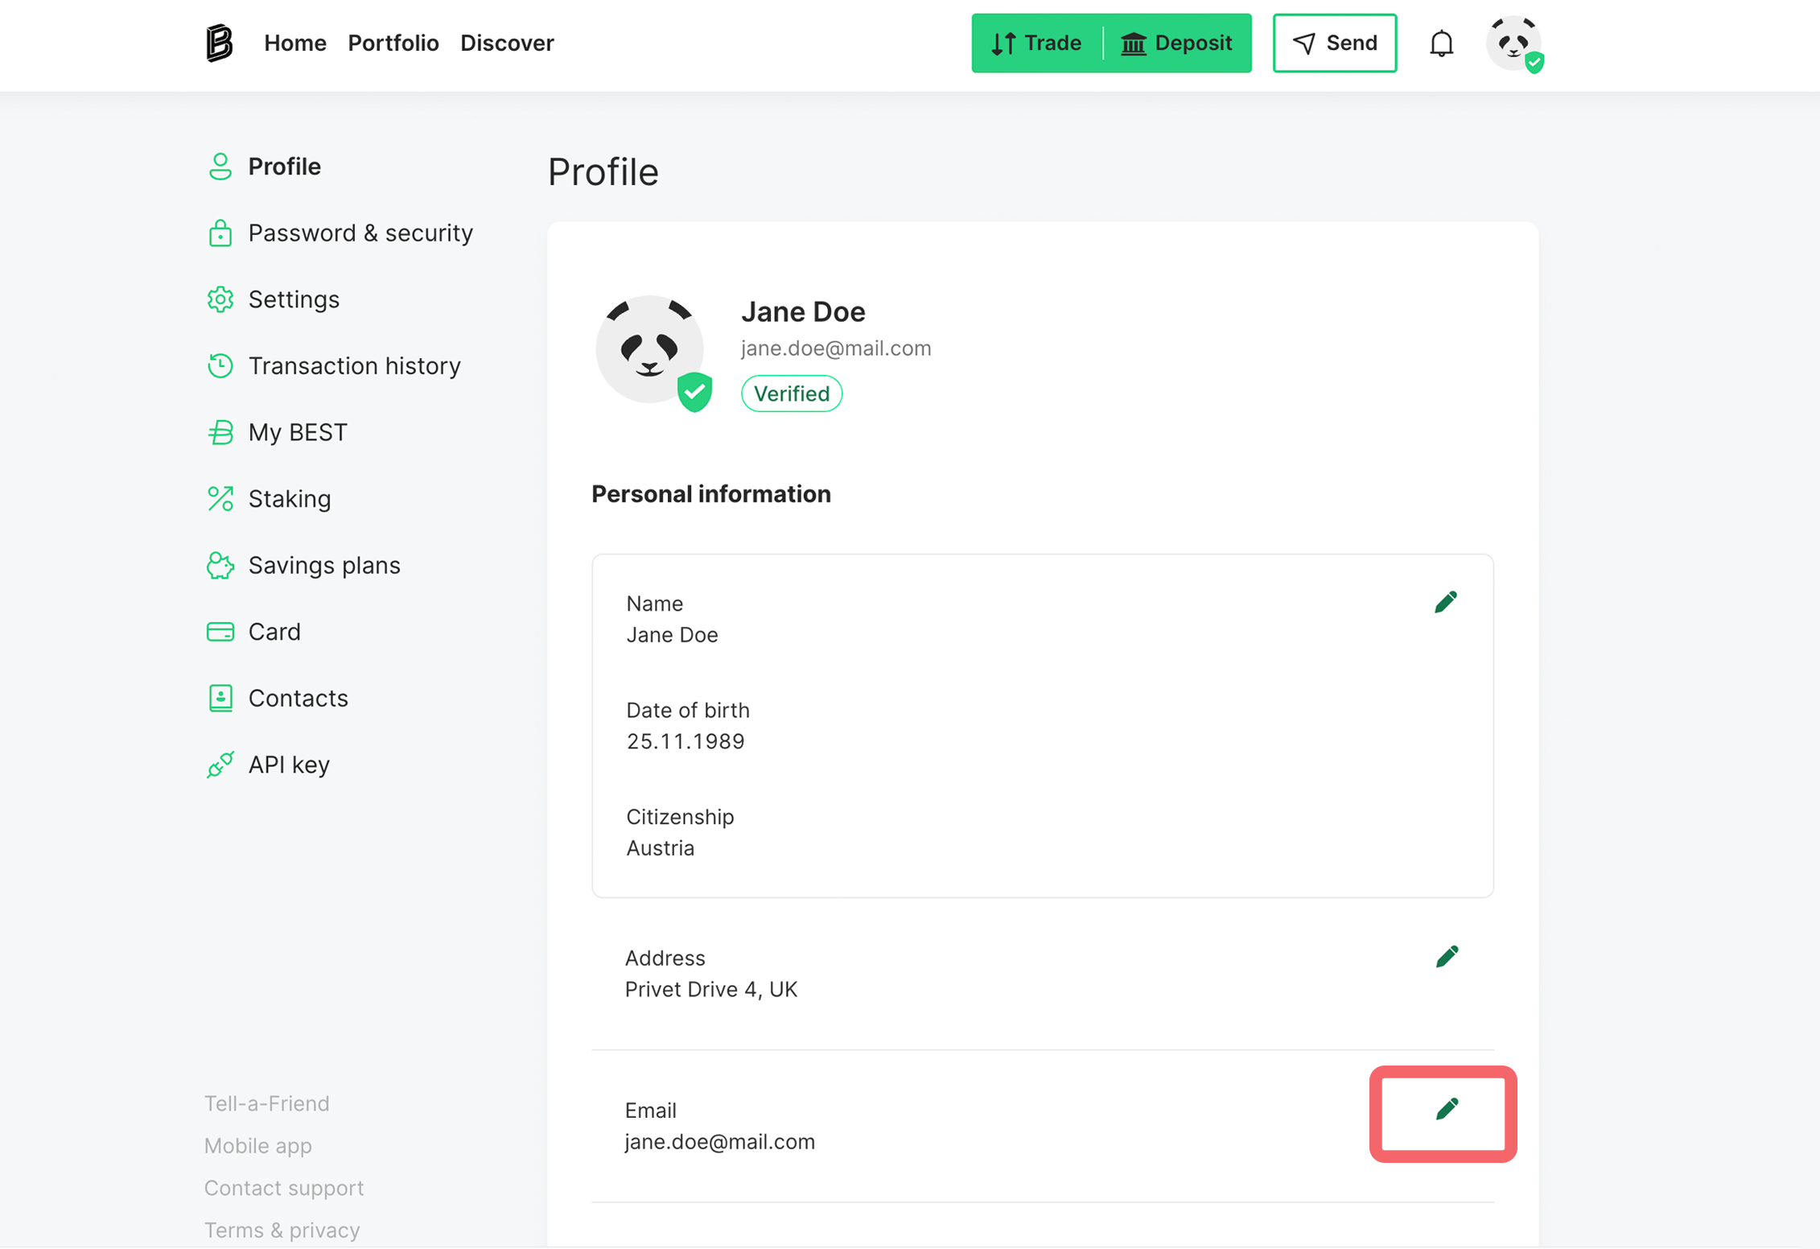Open Transaction history in sidebar

coord(354,366)
